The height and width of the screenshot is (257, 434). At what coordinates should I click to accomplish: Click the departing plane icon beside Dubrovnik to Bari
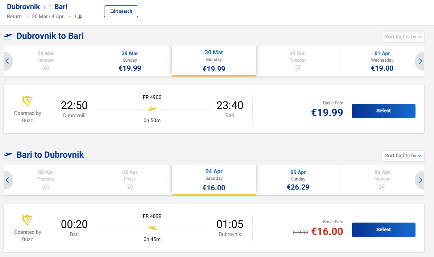tap(8, 36)
